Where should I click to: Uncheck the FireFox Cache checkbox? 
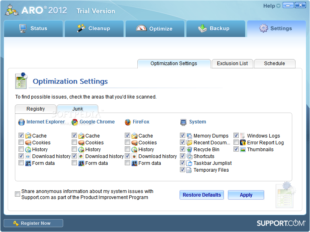[128, 136]
